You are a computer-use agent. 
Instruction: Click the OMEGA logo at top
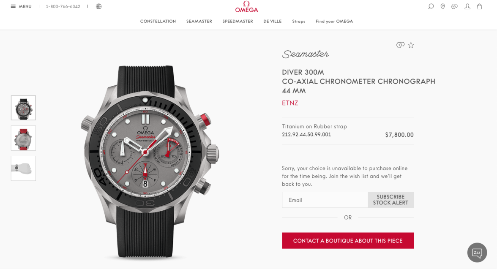pyautogui.click(x=247, y=7)
